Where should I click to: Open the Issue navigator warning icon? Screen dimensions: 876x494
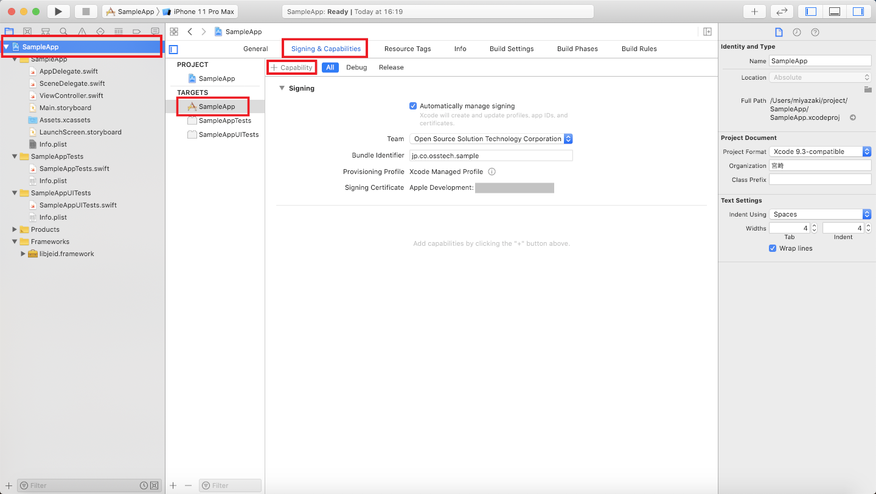click(82, 32)
